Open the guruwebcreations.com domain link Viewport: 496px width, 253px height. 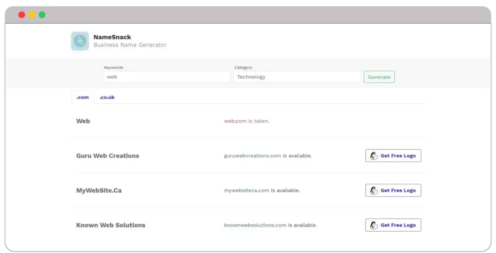252,156
